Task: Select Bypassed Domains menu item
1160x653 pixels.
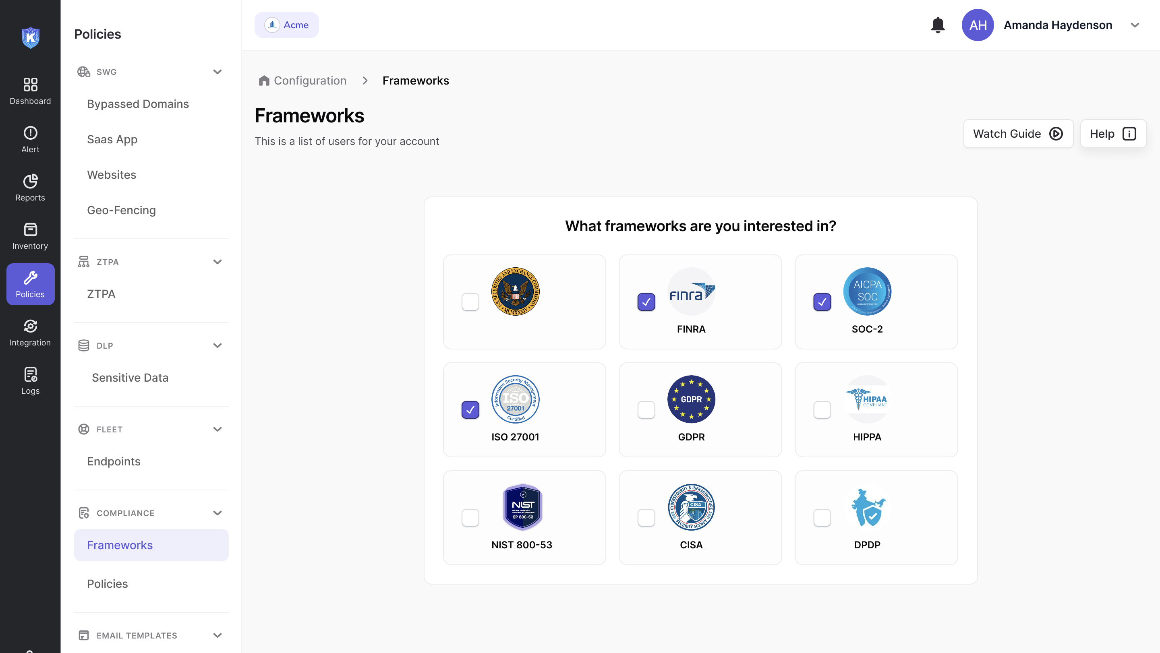Action: pos(138,104)
